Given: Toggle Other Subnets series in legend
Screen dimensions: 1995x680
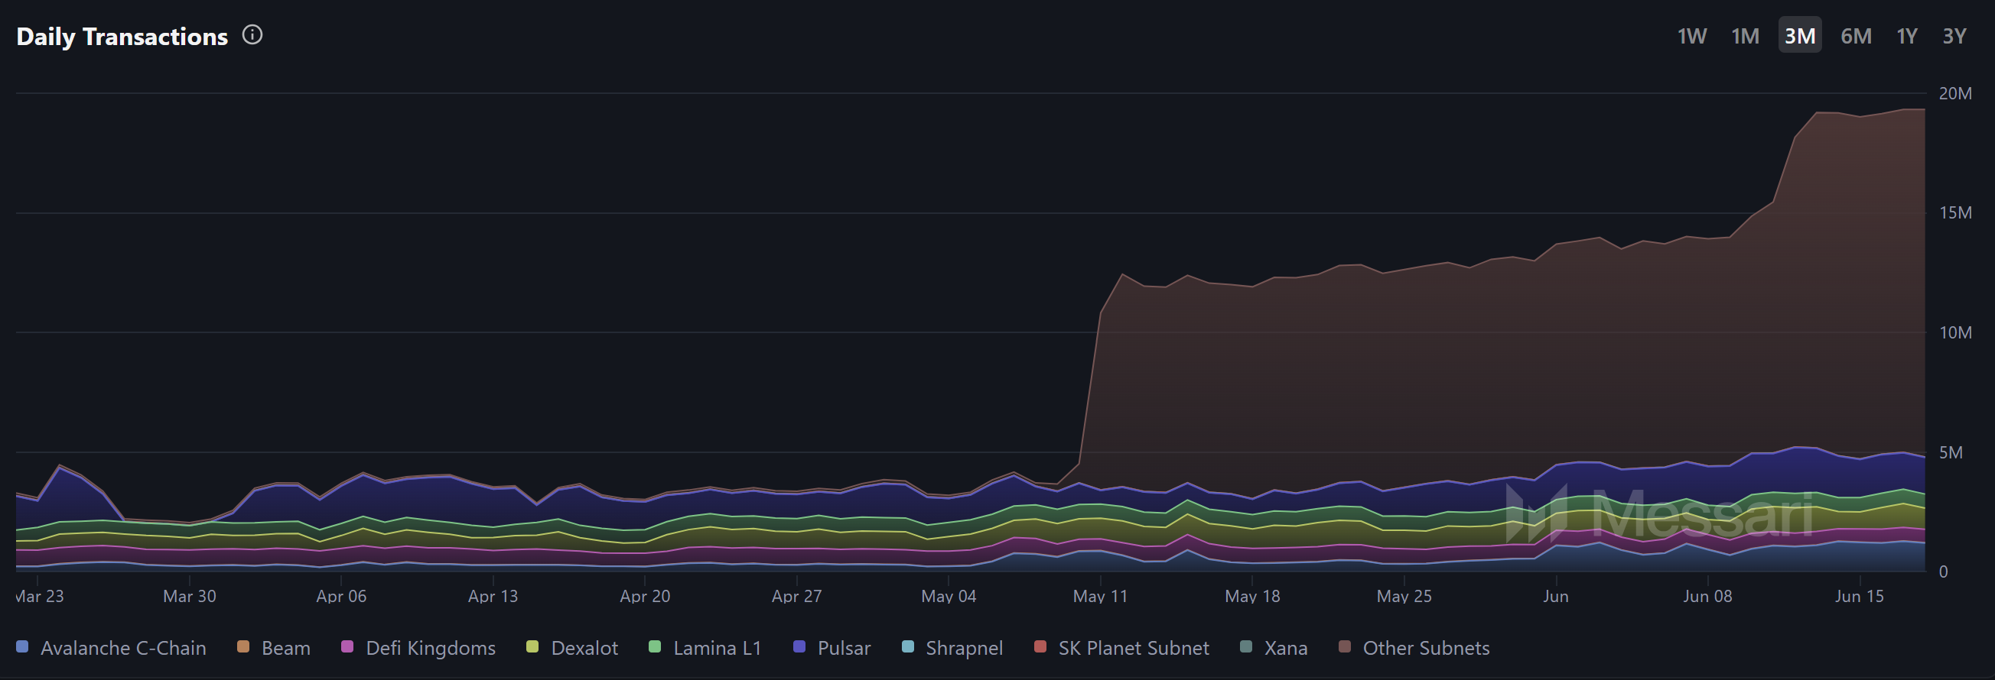Looking at the screenshot, I should click(1414, 647).
